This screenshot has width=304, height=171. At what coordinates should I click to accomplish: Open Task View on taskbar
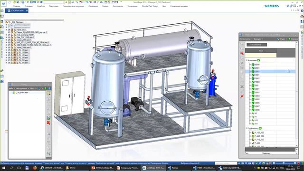tap(19, 168)
